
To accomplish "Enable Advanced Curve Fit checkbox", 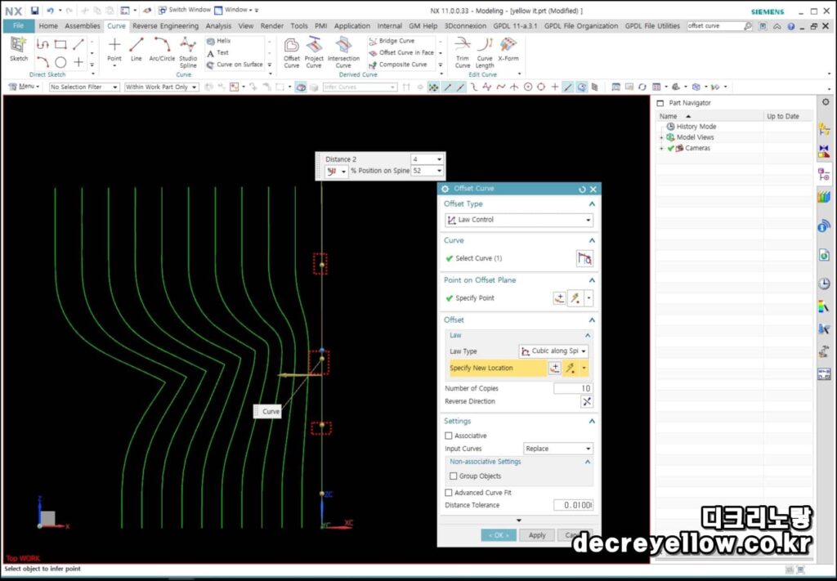I will [449, 493].
